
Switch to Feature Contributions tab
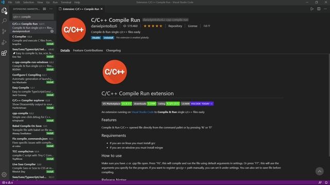pyautogui.click(x=88, y=50)
